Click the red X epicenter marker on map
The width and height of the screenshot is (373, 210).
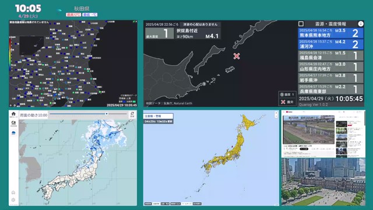[237, 56]
